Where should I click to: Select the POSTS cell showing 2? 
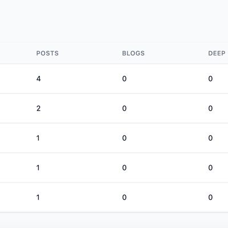(x=39, y=108)
